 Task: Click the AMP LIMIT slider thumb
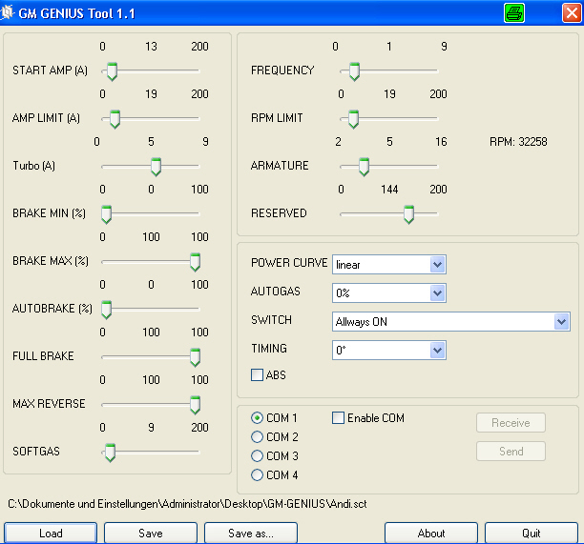click(x=115, y=119)
